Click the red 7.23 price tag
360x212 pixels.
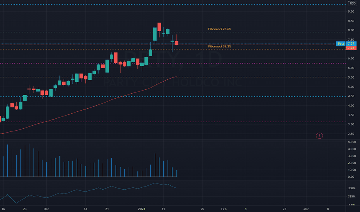pyautogui.click(x=351, y=48)
